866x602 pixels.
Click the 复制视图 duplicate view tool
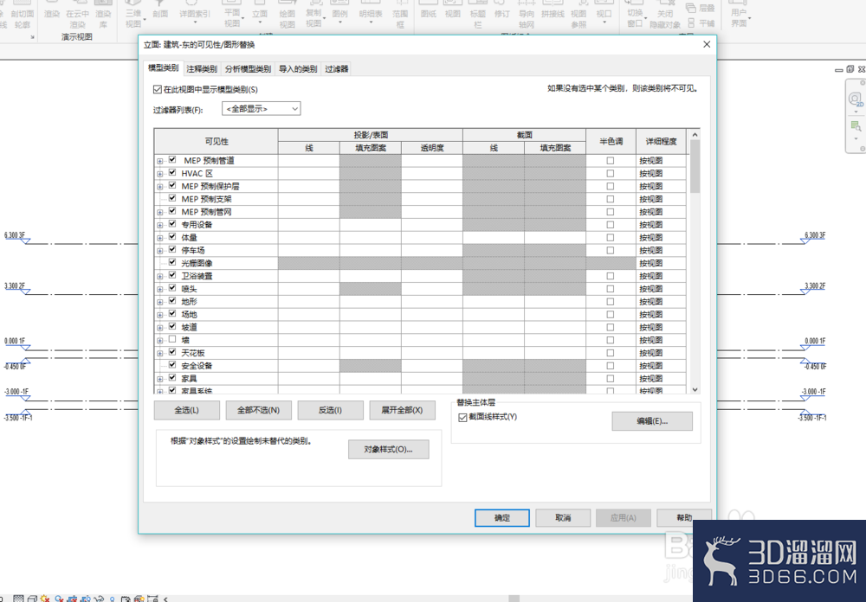tap(313, 16)
